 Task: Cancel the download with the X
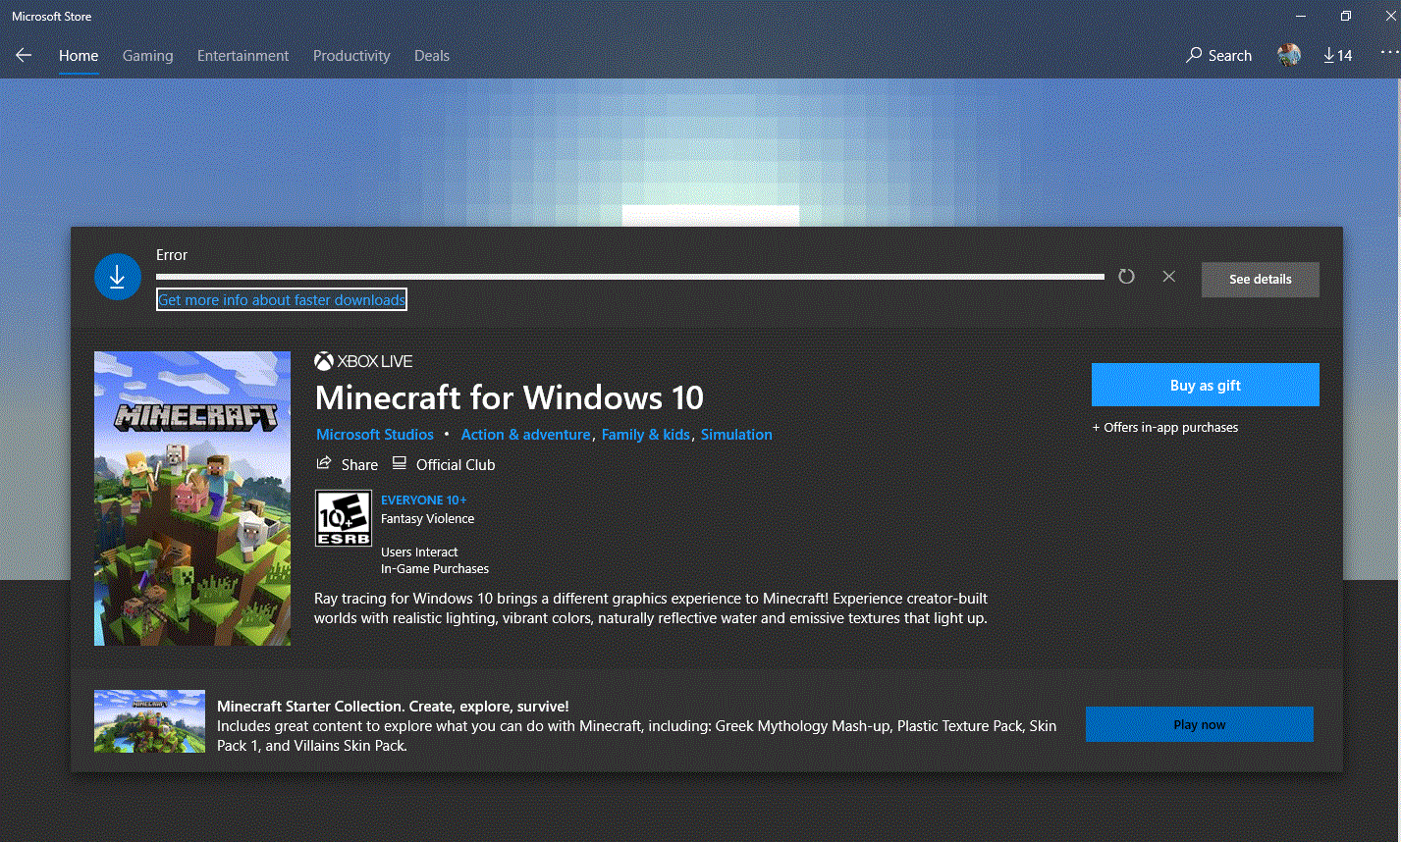(1168, 277)
